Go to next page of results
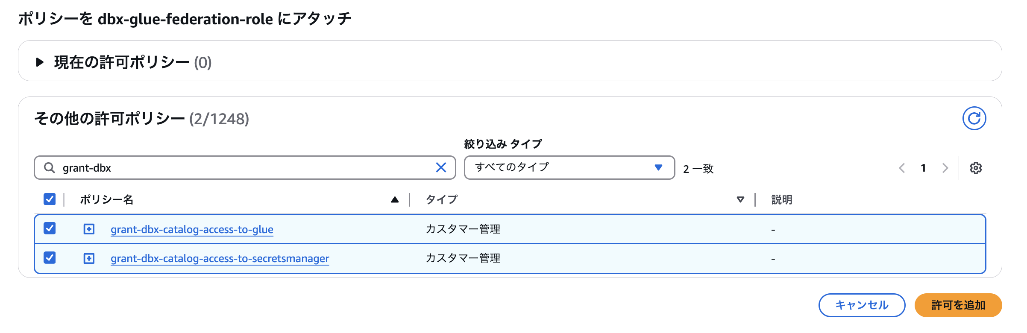This screenshot has height=333, width=1027. point(945,168)
